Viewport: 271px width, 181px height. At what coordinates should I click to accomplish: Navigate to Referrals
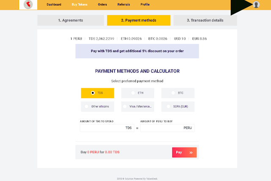pos(124,5)
